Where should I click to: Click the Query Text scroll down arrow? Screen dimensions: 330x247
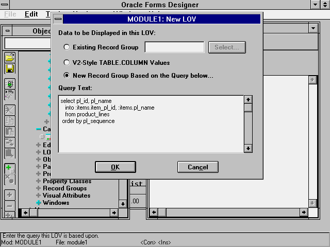pyautogui.click(x=248, y=148)
